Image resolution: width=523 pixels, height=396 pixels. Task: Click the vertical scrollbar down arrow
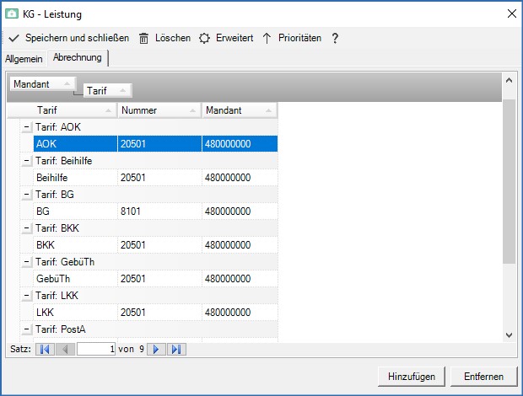click(508, 334)
